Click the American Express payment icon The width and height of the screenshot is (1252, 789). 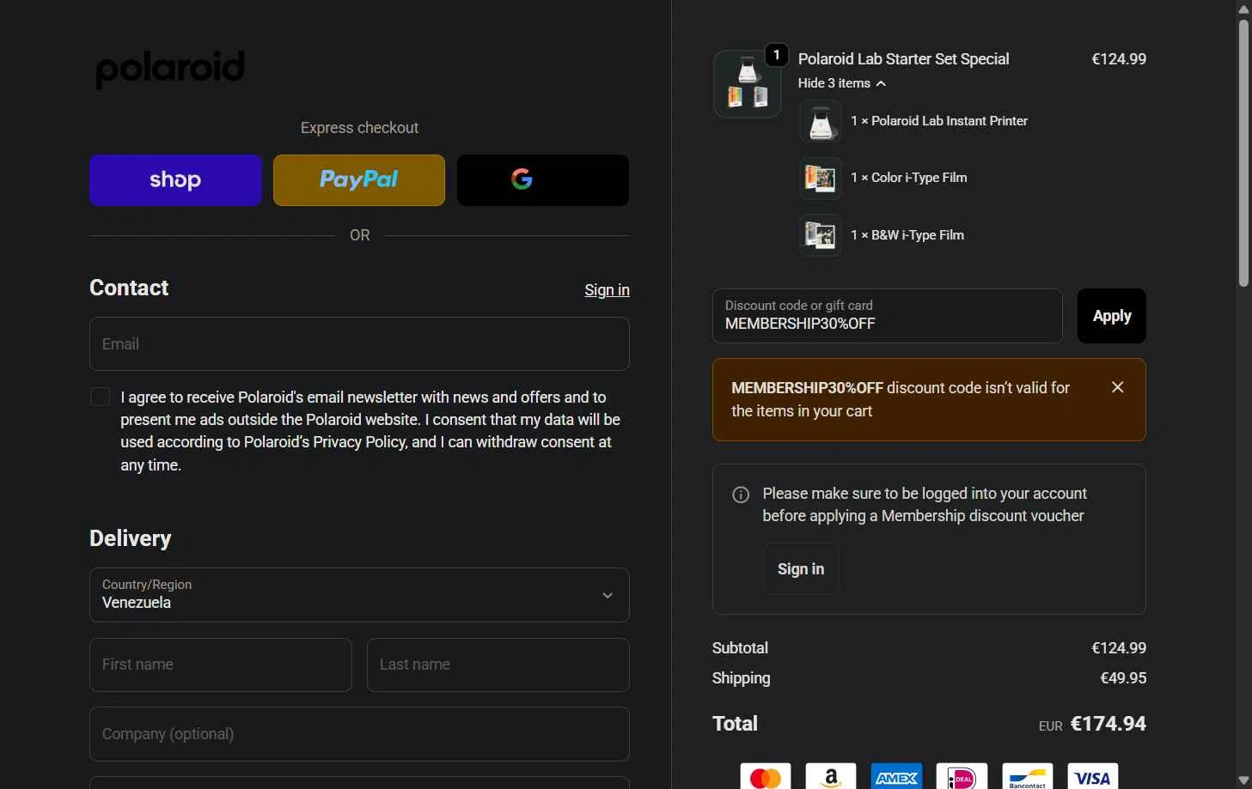point(896,778)
